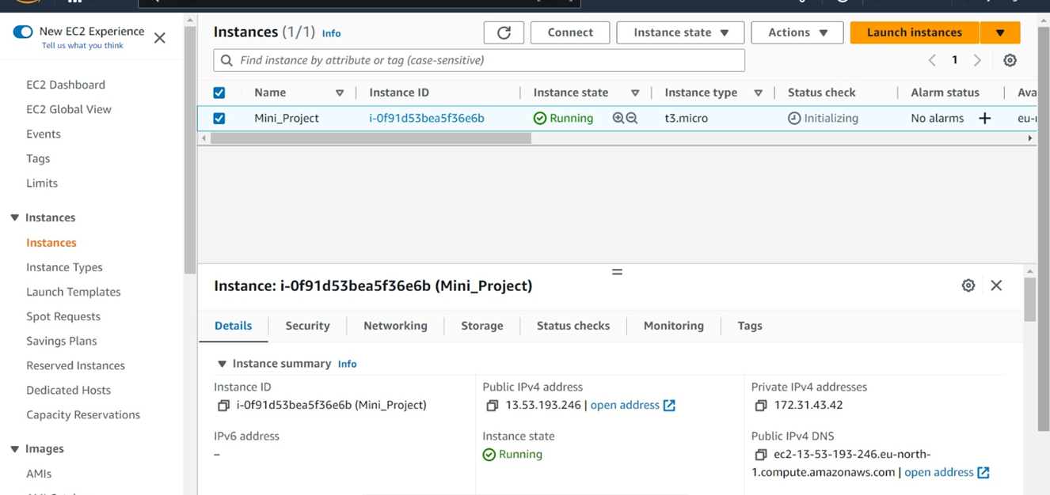Screen dimensions: 1050x495
Task: Dismiss the New EC2 Experience banner
Action: [160, 38]
